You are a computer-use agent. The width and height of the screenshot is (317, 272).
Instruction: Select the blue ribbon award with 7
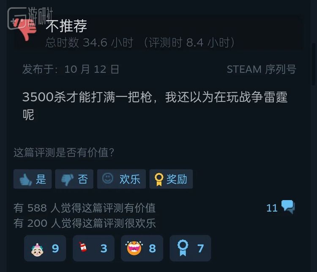click(x=190, y=248)
